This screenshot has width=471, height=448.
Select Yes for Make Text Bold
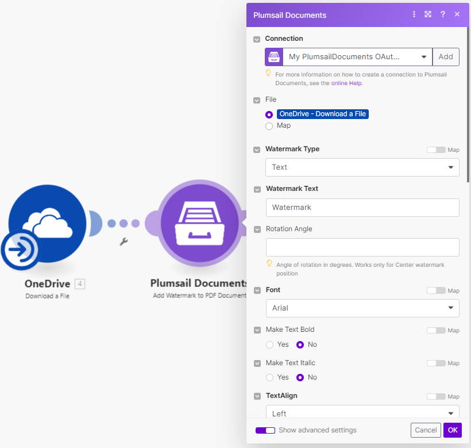click(270, 344)
